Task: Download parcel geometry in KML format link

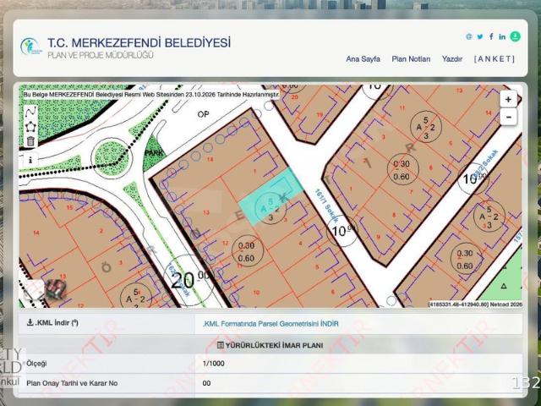Action: pos(270,324)
